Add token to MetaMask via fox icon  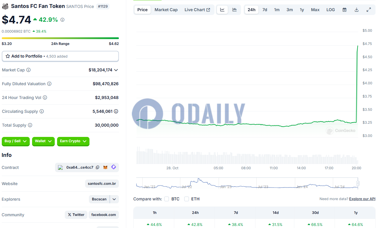tap(105, 167)
